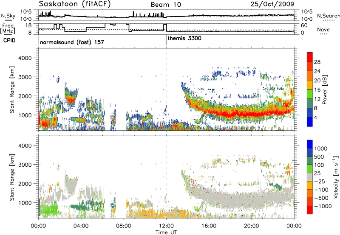340x235 pixels.
Task: Click the 'N.Search' legend label
Action: point(328,16)
